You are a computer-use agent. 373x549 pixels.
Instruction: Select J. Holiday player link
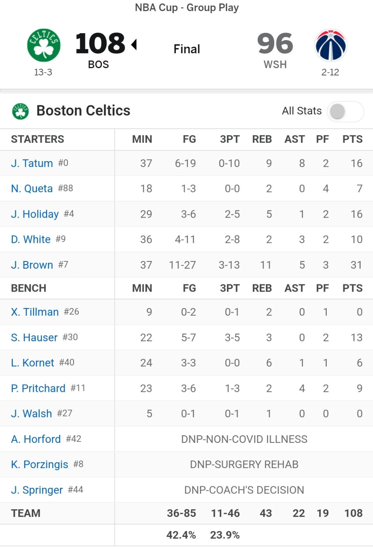pyautogui.click(x=35, y=214)
